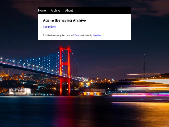This screenshot has width=169, height=127.
Task: Click the white palace building on waterfront
Action: click(20, 91)
